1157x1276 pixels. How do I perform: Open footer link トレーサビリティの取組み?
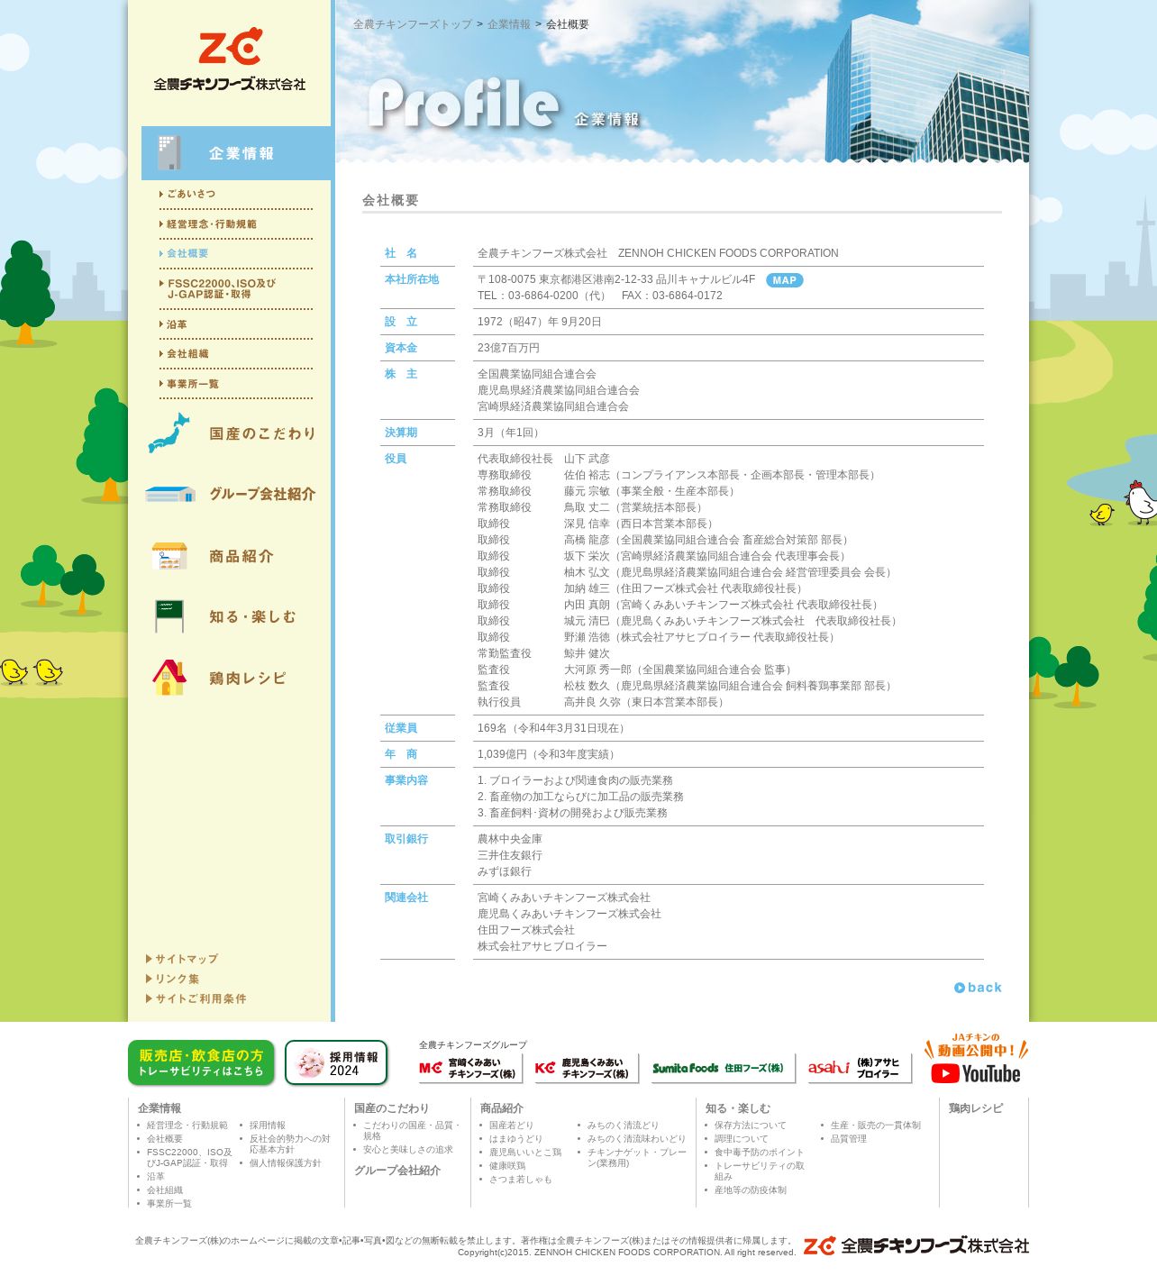click(760, 1171)
